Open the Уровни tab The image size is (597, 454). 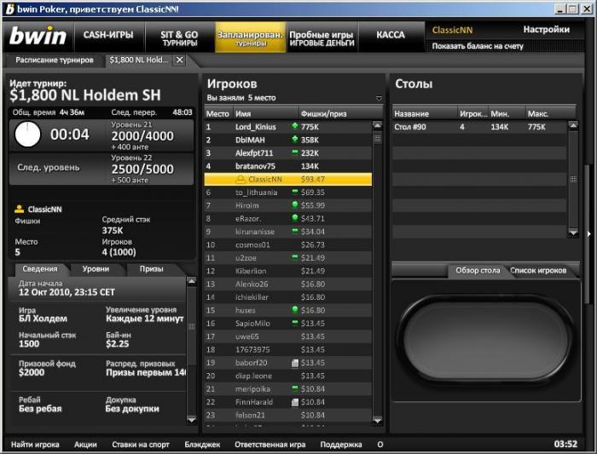coord(96,269)
